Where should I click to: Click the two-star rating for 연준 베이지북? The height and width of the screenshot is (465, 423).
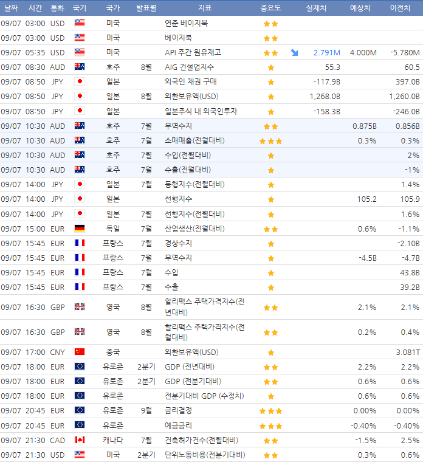click(270, 24)
